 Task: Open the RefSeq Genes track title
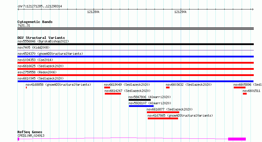(x=30, y=132)
